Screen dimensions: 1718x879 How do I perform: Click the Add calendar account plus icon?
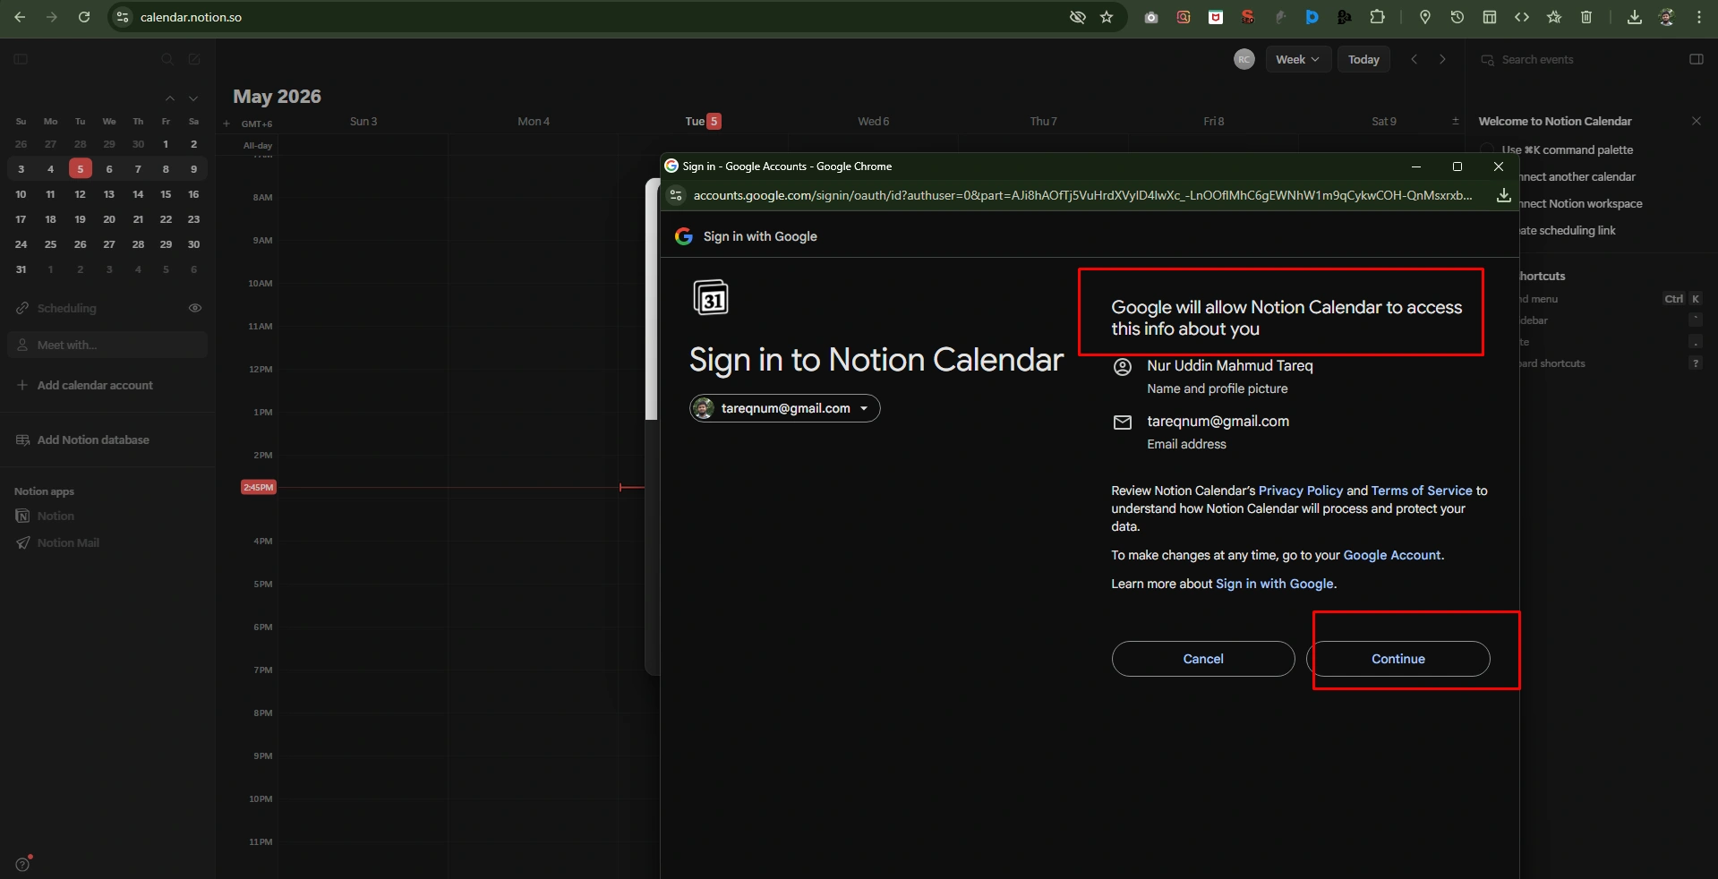tap(22, 385)
